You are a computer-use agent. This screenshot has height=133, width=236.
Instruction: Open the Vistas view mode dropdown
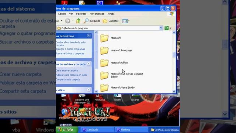[126, 21]
